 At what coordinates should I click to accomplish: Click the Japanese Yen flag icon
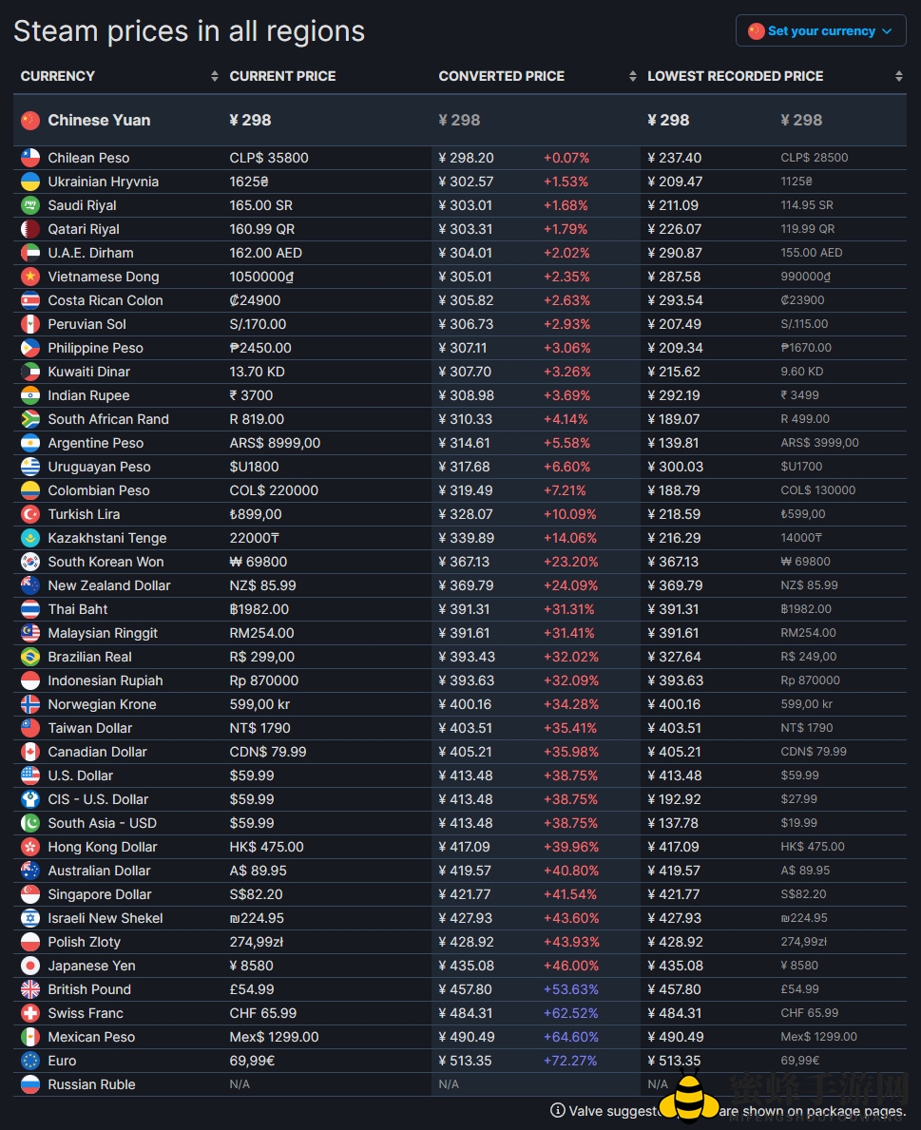pos(30,966)
